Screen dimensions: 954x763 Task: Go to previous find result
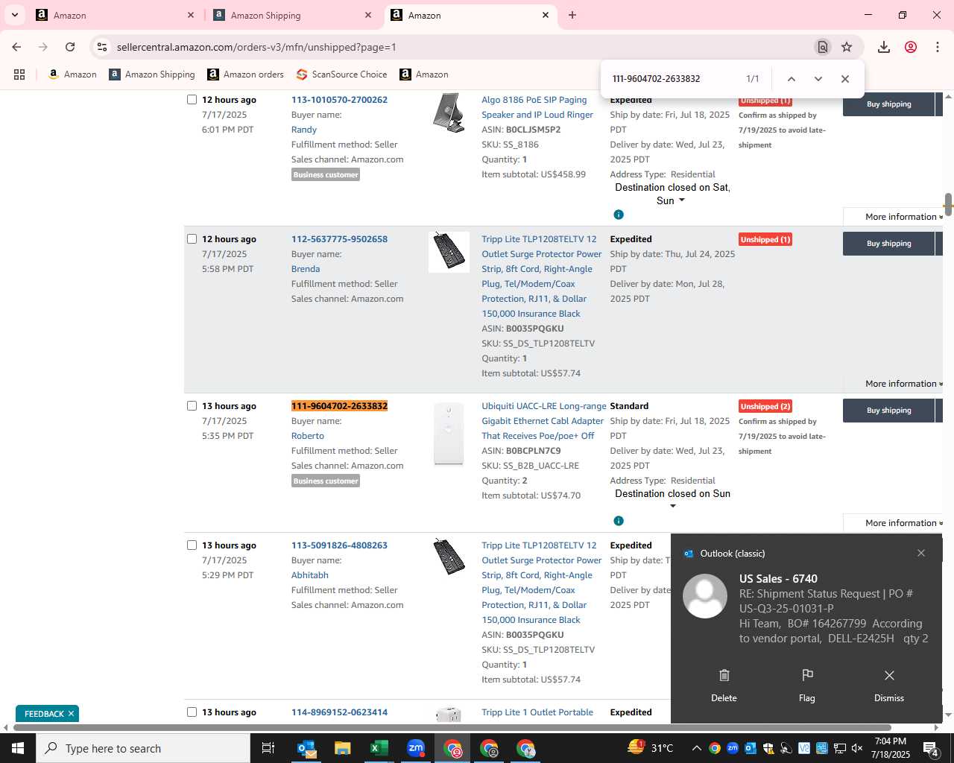(x=792, y=79)
